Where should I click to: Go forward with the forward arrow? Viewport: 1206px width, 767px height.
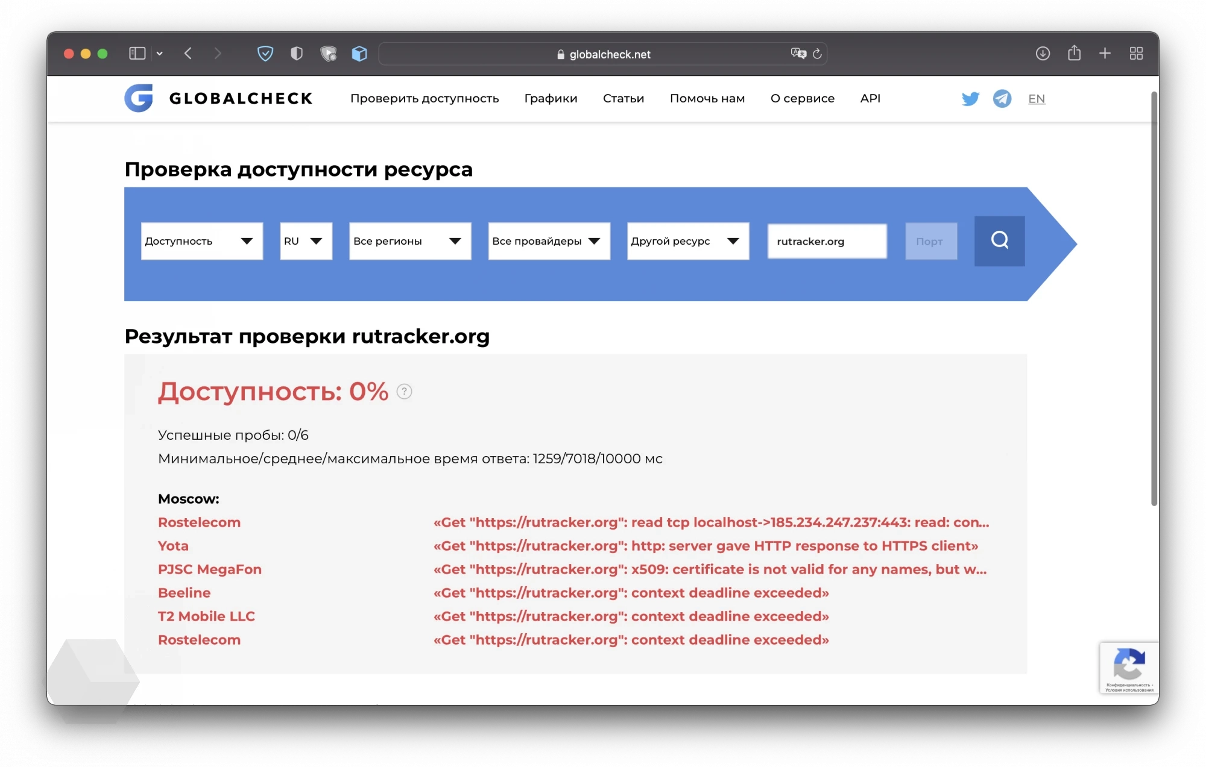pyautogui.click(x=218, y=54)
